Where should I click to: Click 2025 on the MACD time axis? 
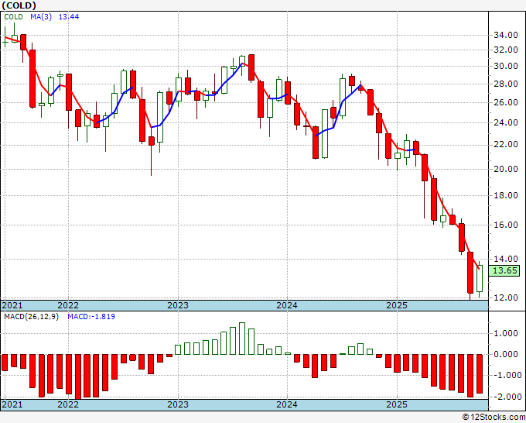click(x=397, y=404)
